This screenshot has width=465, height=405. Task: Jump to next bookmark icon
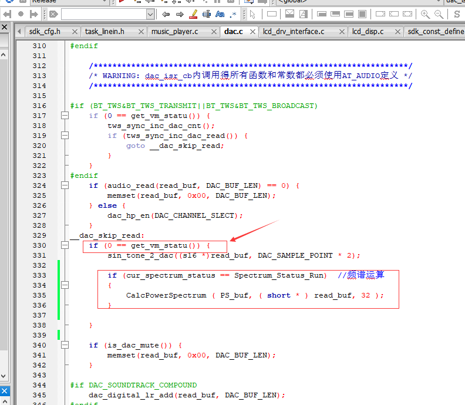pos(34,14)
